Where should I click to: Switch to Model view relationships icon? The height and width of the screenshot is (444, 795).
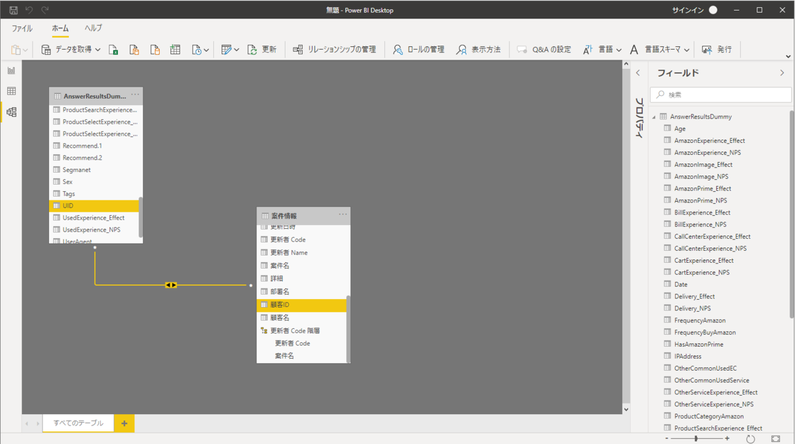(11, 112)
